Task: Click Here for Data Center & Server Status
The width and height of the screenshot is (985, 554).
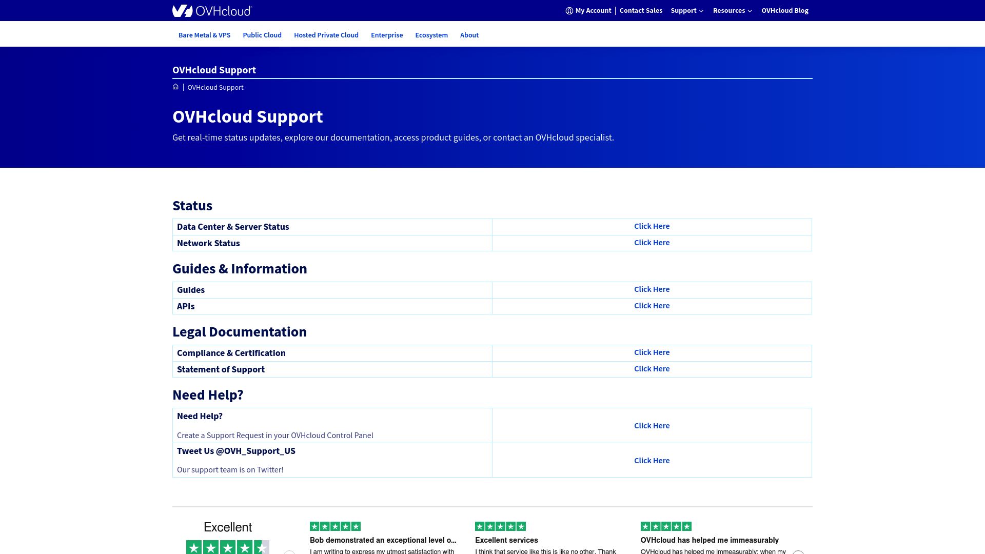Action: tap(652, 226)
